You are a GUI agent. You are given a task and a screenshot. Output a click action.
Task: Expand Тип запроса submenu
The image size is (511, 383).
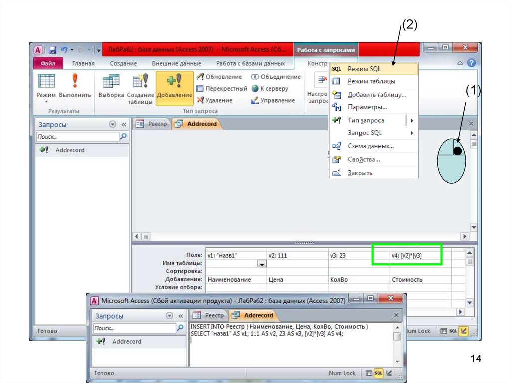click(374, 120)
